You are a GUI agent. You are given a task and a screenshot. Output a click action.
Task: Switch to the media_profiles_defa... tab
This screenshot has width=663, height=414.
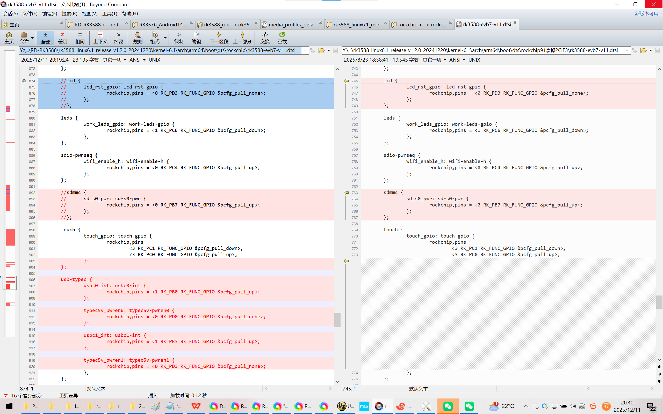(292, 24)
